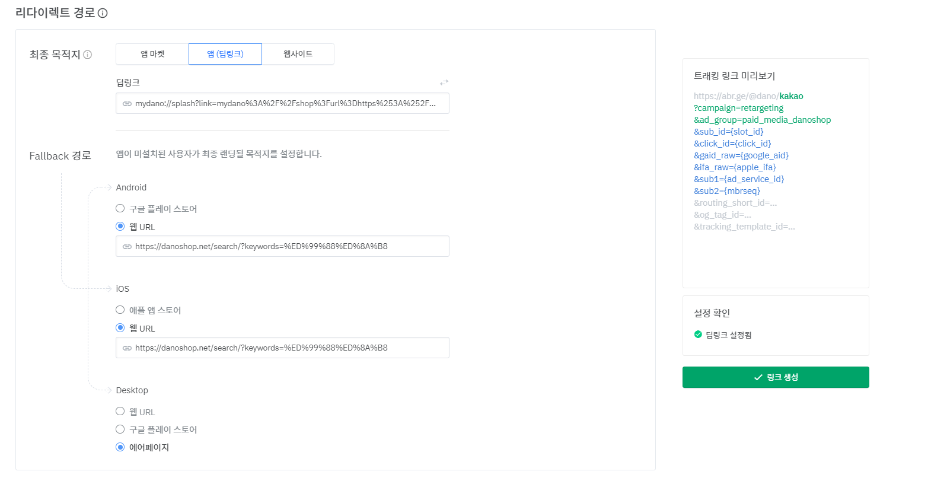Click the 트래킹 링크 미리보기 heading
The height and width of the screenshot is (484, 947).
(734, 76)
